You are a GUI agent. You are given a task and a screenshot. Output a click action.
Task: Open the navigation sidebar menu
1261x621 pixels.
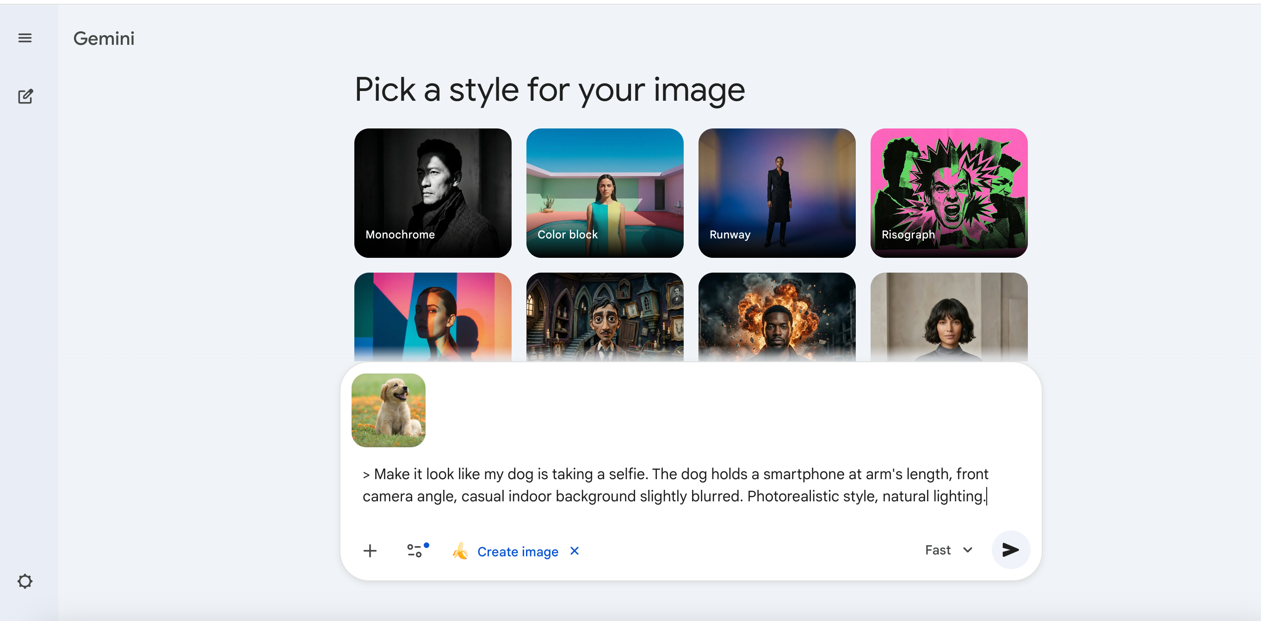coord(25,37)
